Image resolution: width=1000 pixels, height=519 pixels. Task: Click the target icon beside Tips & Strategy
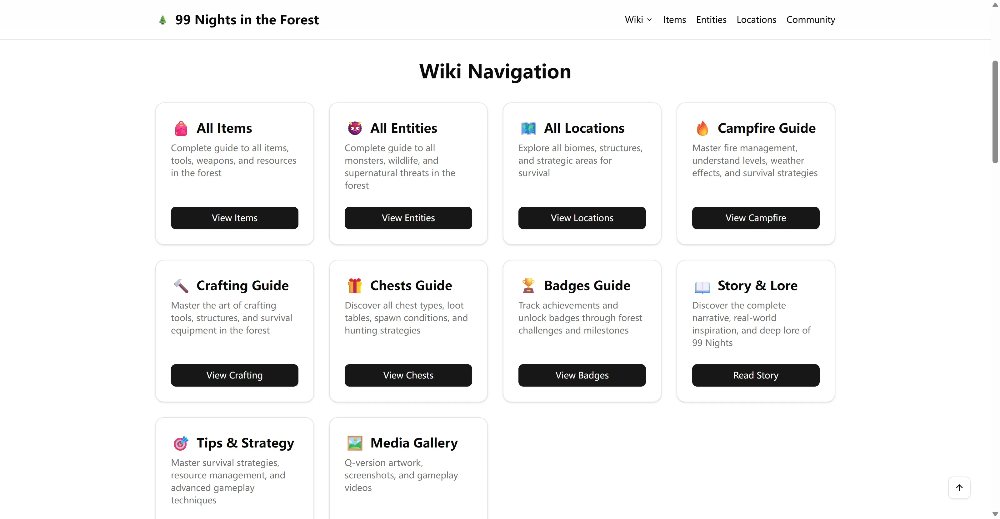(181, 443)
